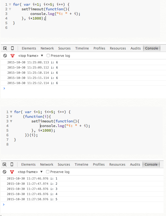Select the inspect element icon in upper DevTools

click(5, 48)
